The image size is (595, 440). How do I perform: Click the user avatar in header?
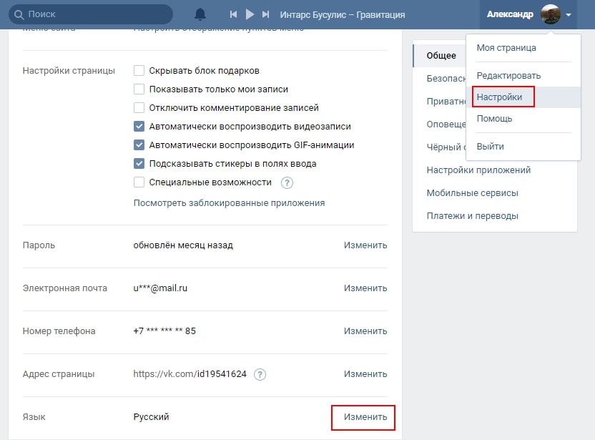click(x=550, y=14)
